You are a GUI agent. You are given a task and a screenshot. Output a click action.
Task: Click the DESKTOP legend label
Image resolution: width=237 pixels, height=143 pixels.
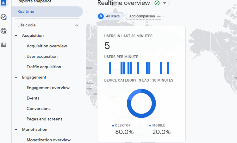[123, 125]
